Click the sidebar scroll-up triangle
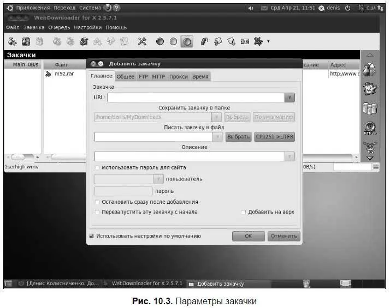Viewport: 390px width, 308px height. point(370,55)
